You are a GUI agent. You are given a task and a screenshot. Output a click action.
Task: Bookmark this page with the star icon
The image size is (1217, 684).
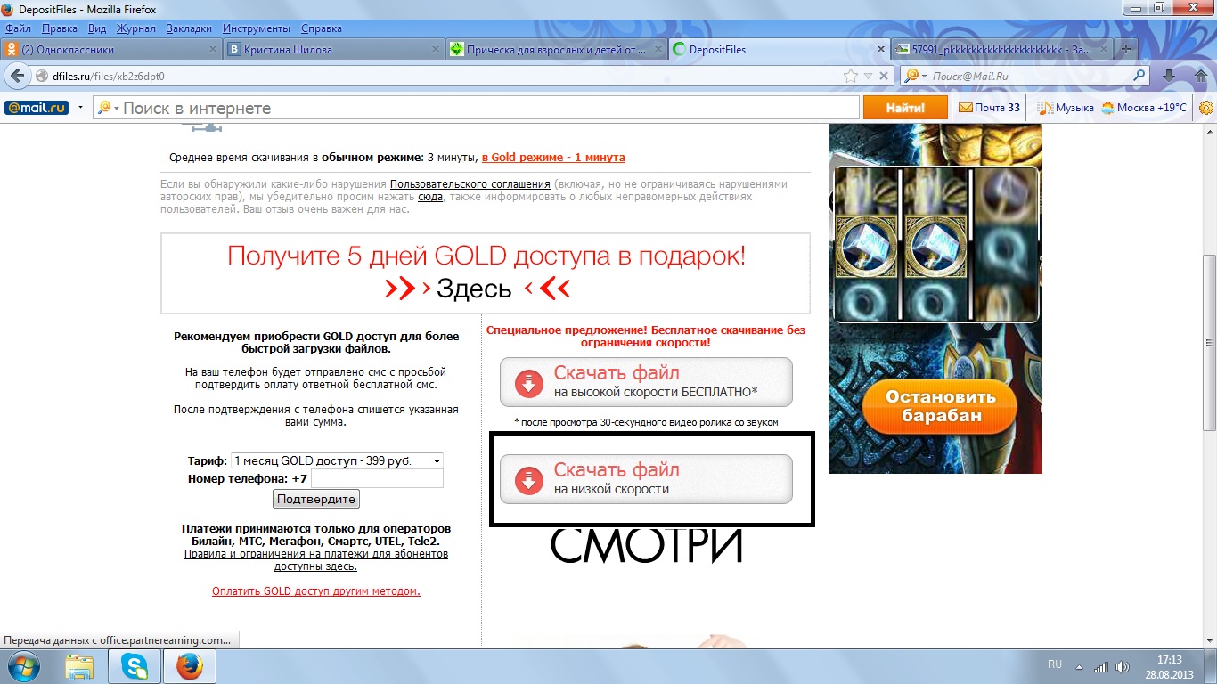click(x=850, y=77)
